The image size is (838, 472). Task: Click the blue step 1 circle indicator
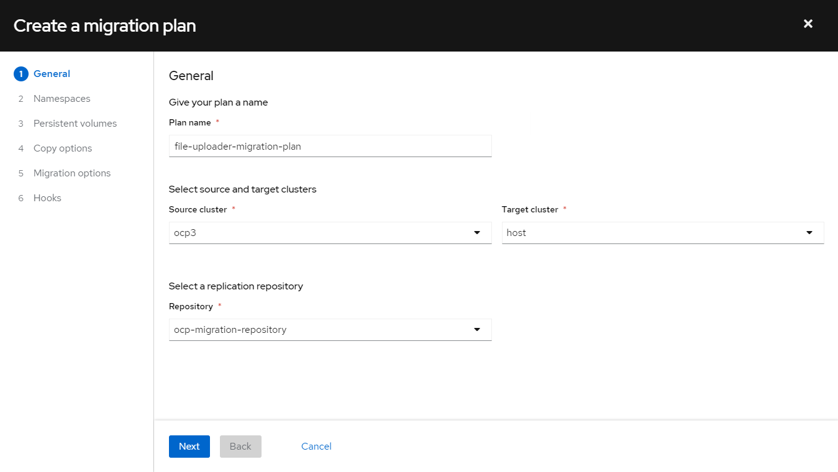click(20, 73)
